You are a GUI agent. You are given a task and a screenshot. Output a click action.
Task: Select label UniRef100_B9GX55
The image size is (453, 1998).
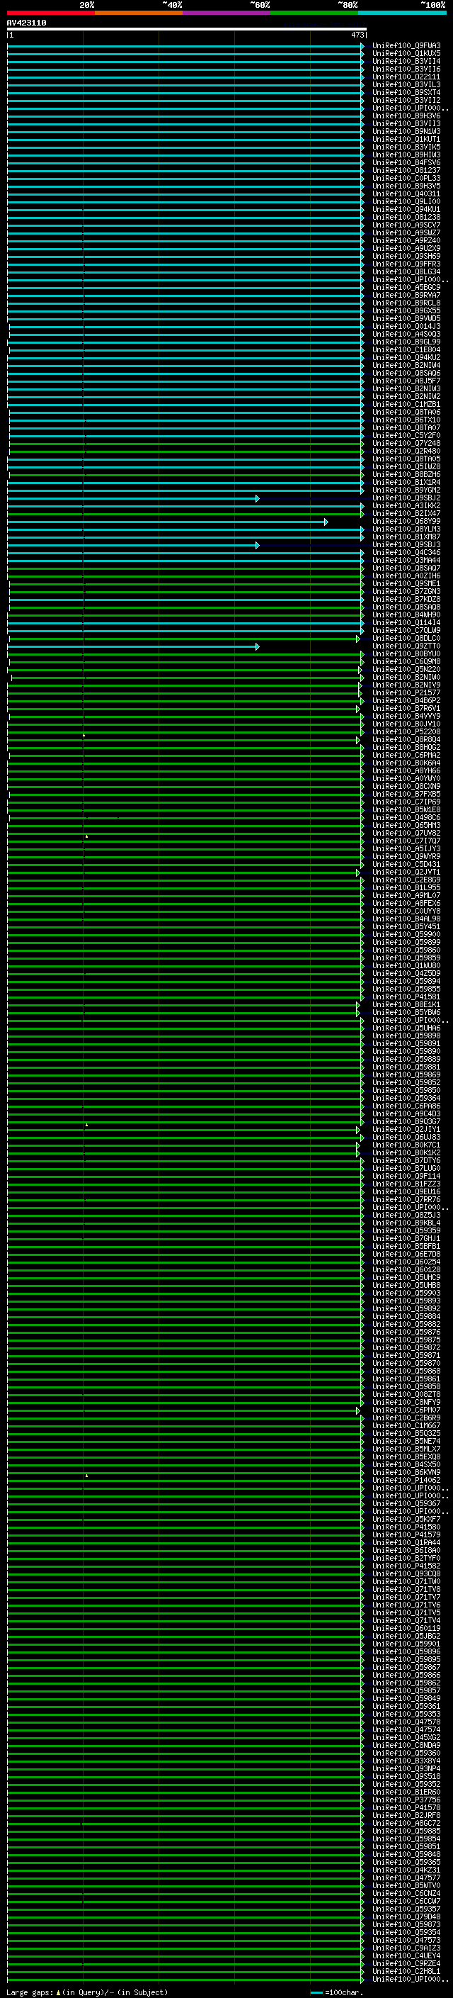(x=406, y=311)
